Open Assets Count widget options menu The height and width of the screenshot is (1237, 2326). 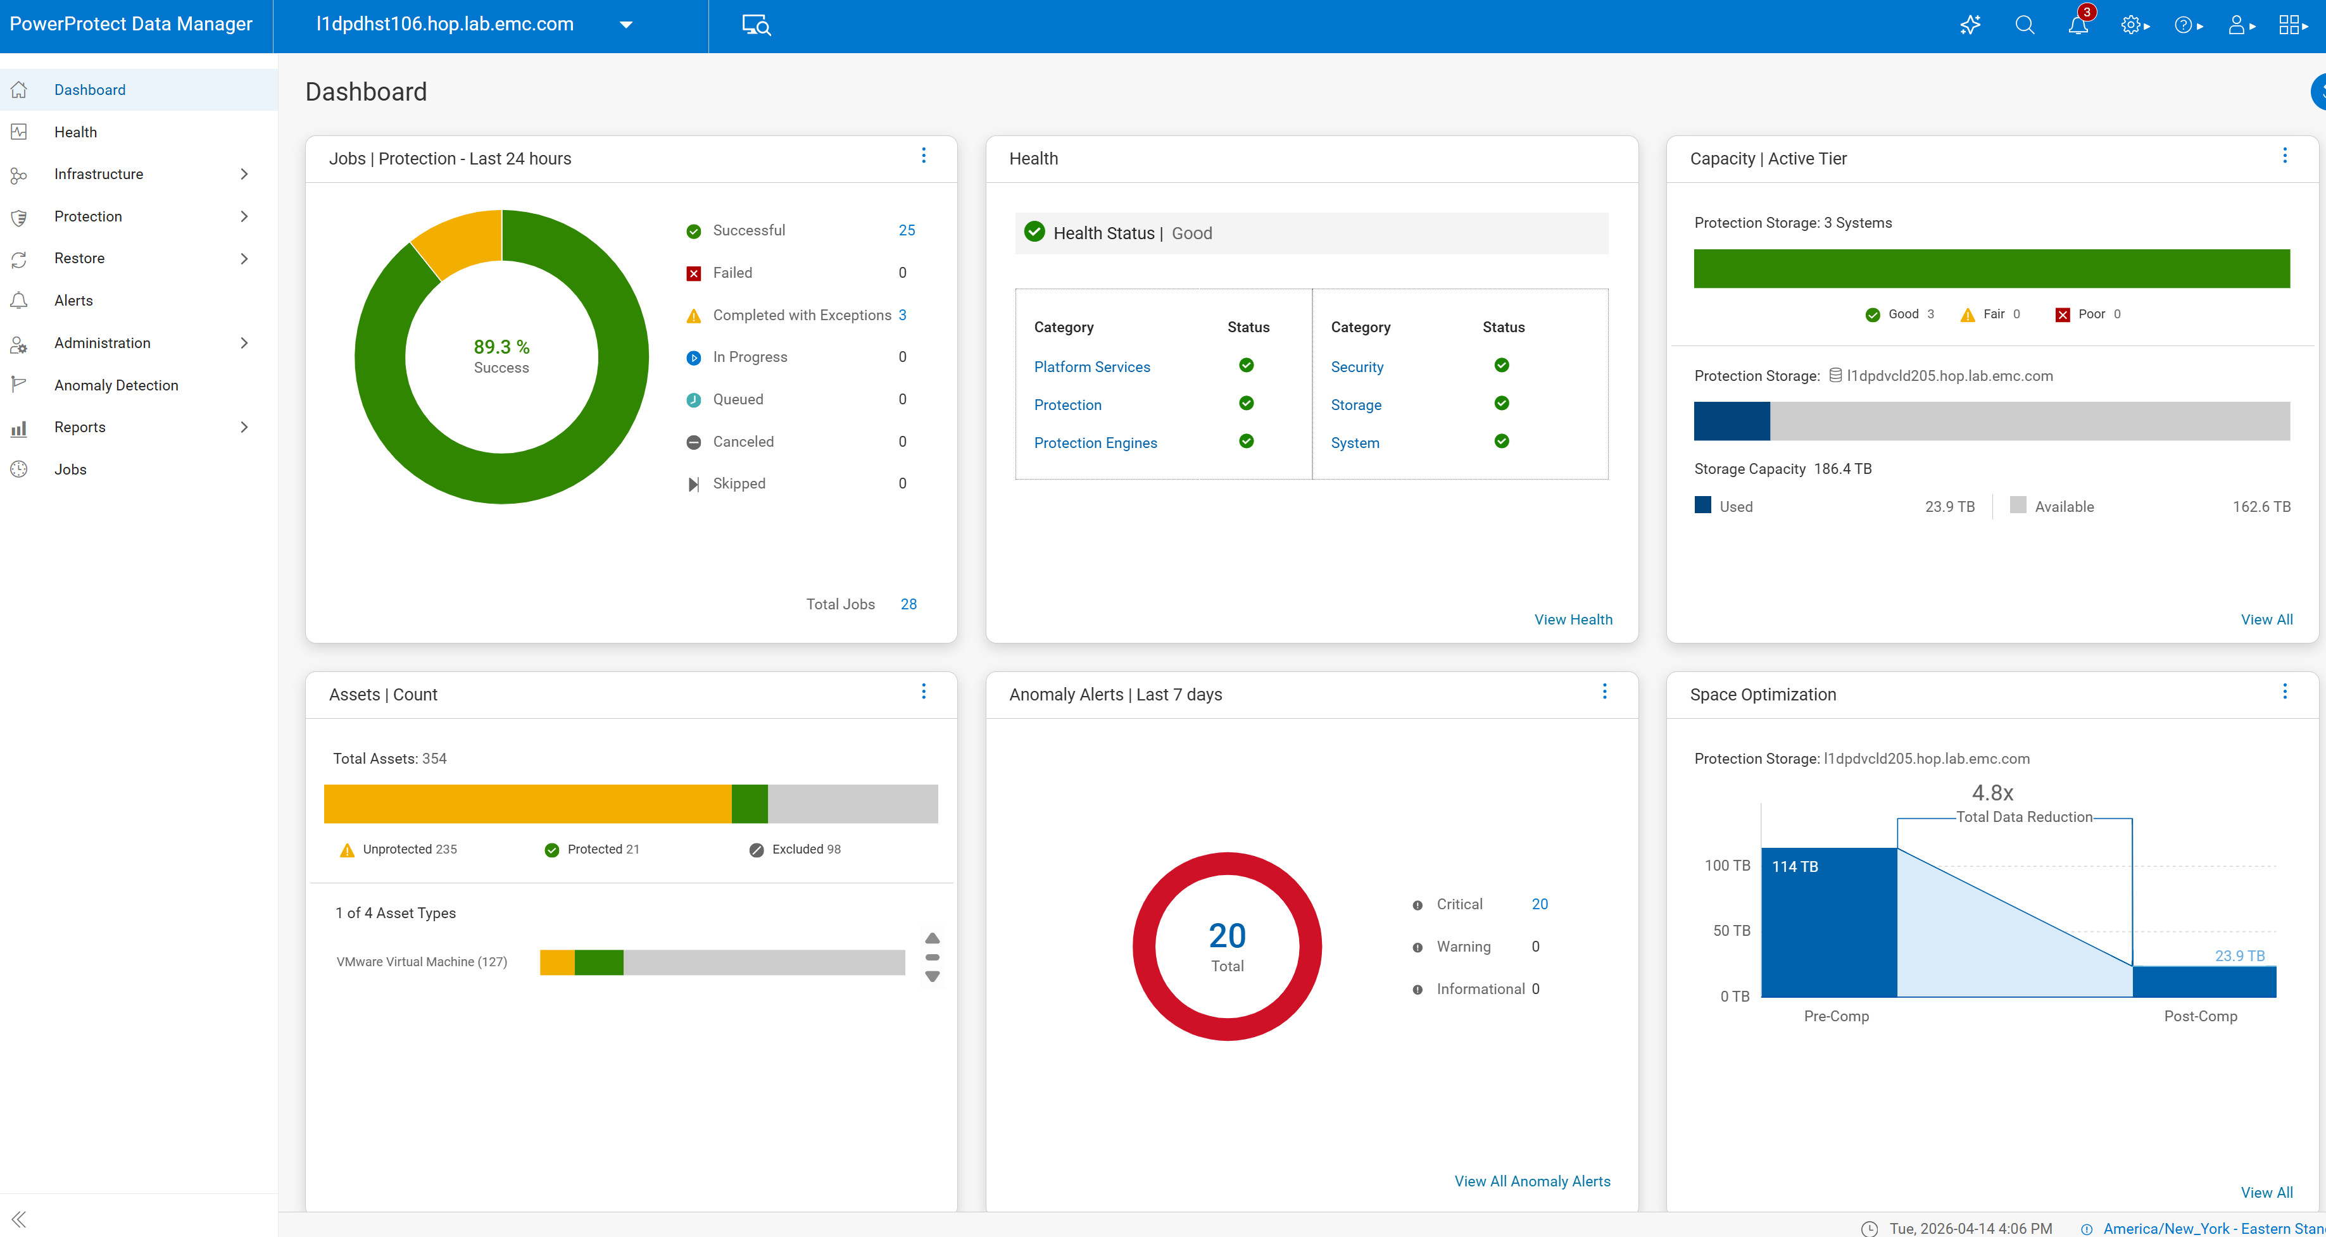[x=923, y=691]
